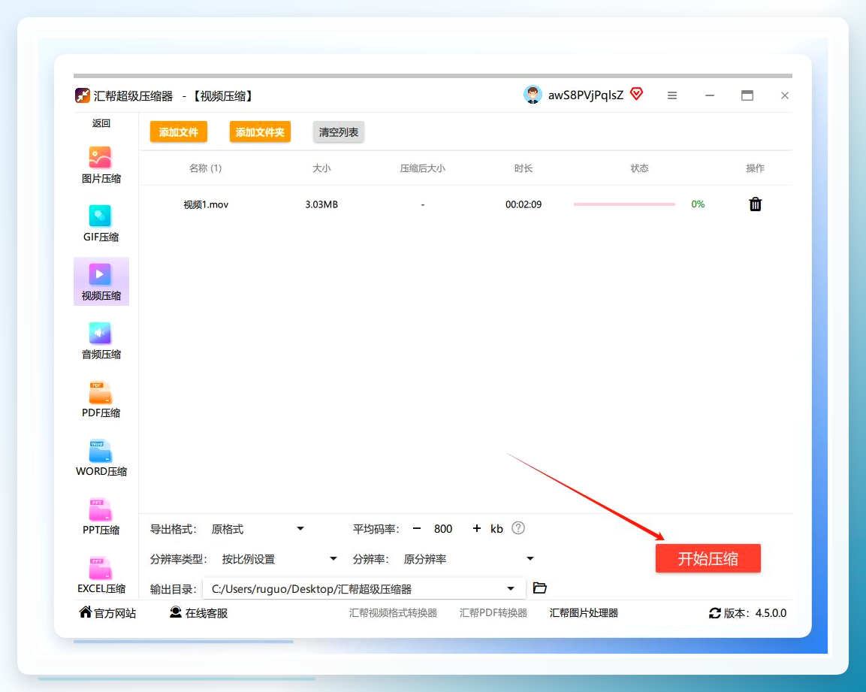
Task: Click the 名称 (1) column header
Action: pyautogui.click(x=206, y=168)
